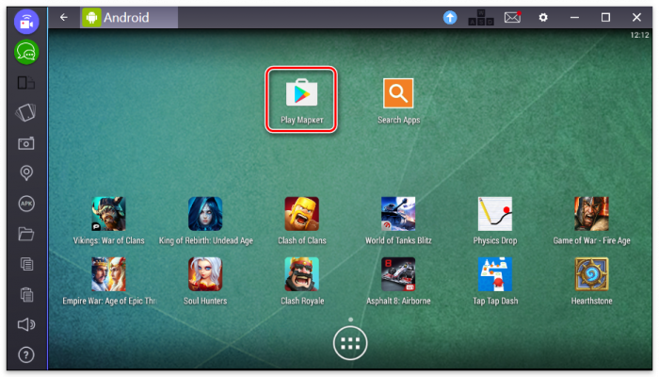
Task: Start the Hearthstone game
Action: click(591, 274)
